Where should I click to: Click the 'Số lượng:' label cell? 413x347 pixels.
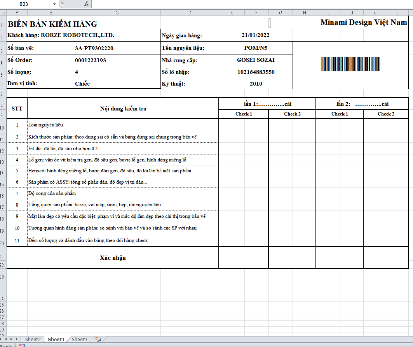tap(40, 72)
